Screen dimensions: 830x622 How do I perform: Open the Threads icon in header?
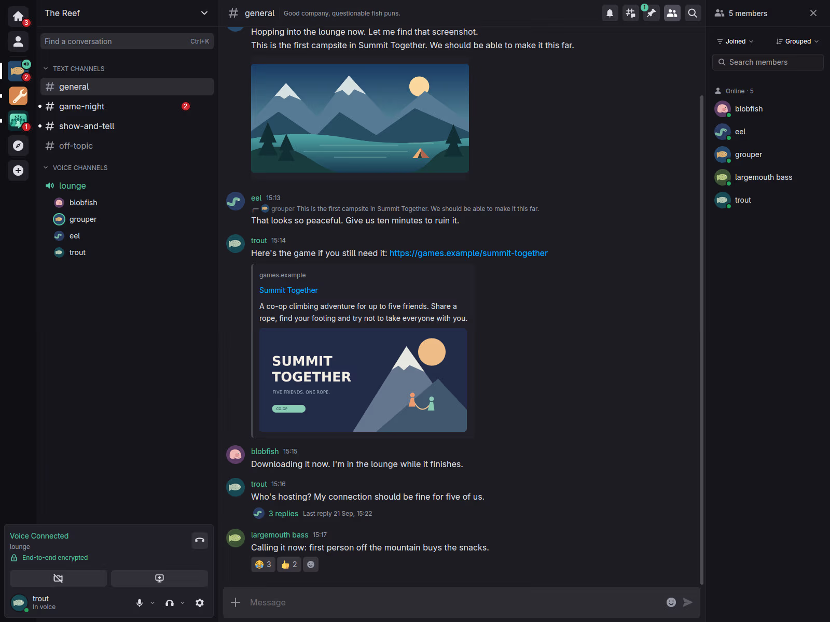631,13
